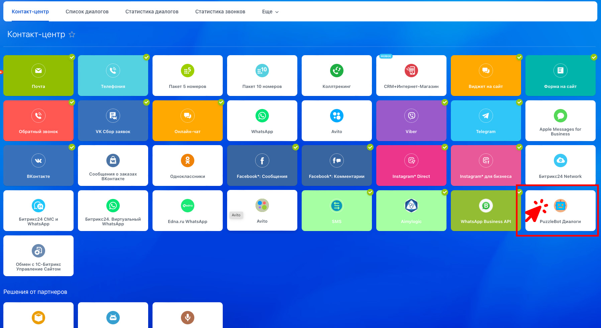Open the Avito tile with blue four-dot icon
This screenshot has width=601, height=328.
click(337, 121)
